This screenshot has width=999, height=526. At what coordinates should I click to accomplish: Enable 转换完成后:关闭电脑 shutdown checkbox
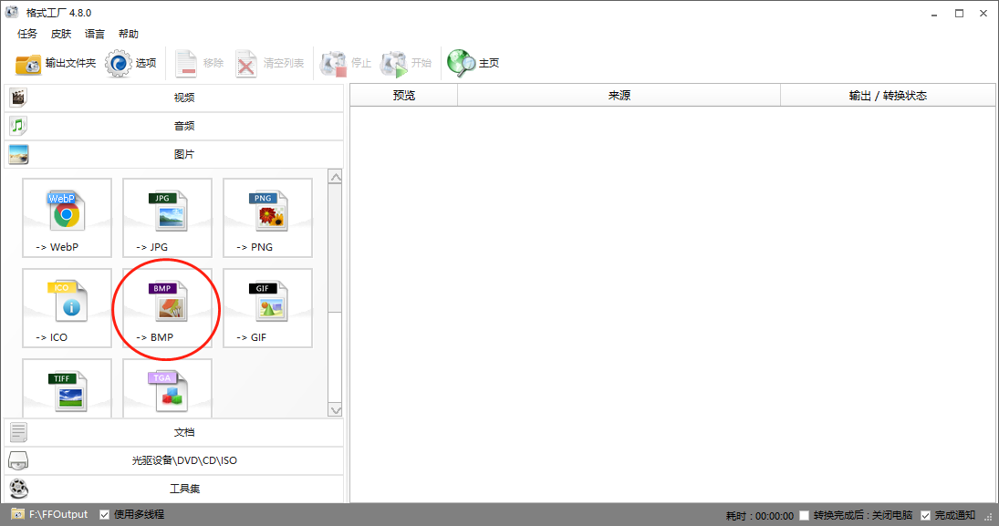(804, 515)
